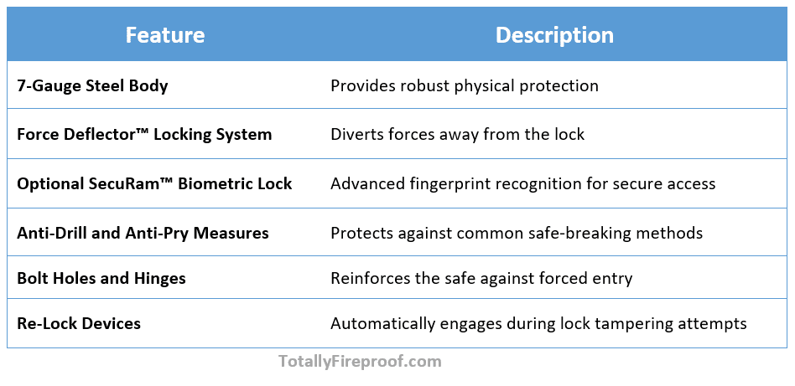The width and height of the screenshot is (795, 386).
Task: Open the TotallyFireproof.com watermark link
Action: 360,361
